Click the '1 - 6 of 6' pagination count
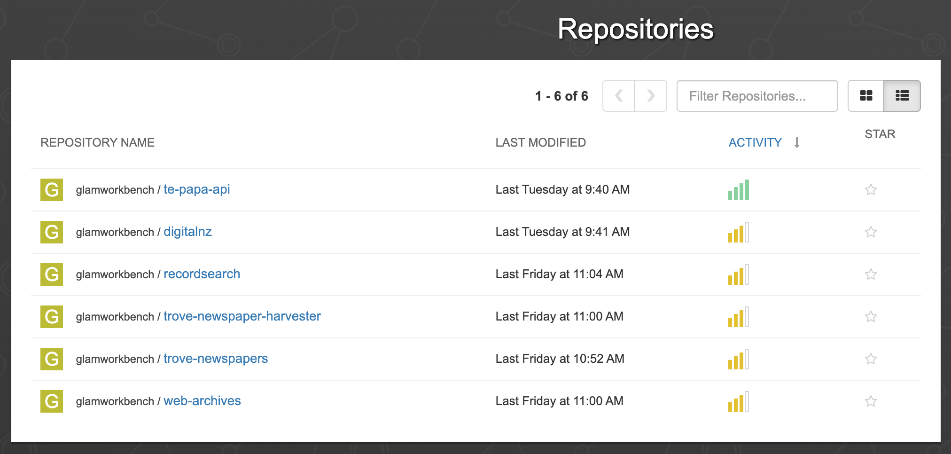 561,96
